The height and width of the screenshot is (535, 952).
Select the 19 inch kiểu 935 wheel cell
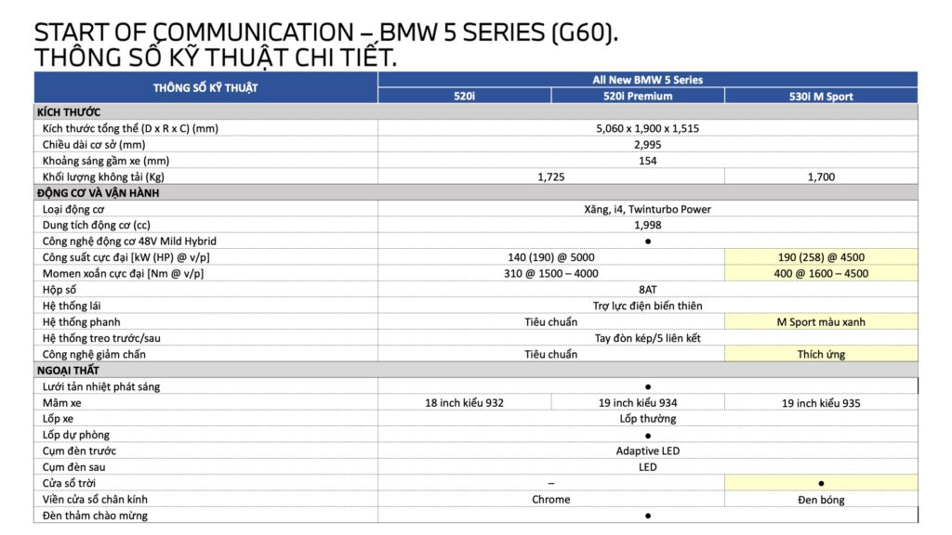(821, 403)
